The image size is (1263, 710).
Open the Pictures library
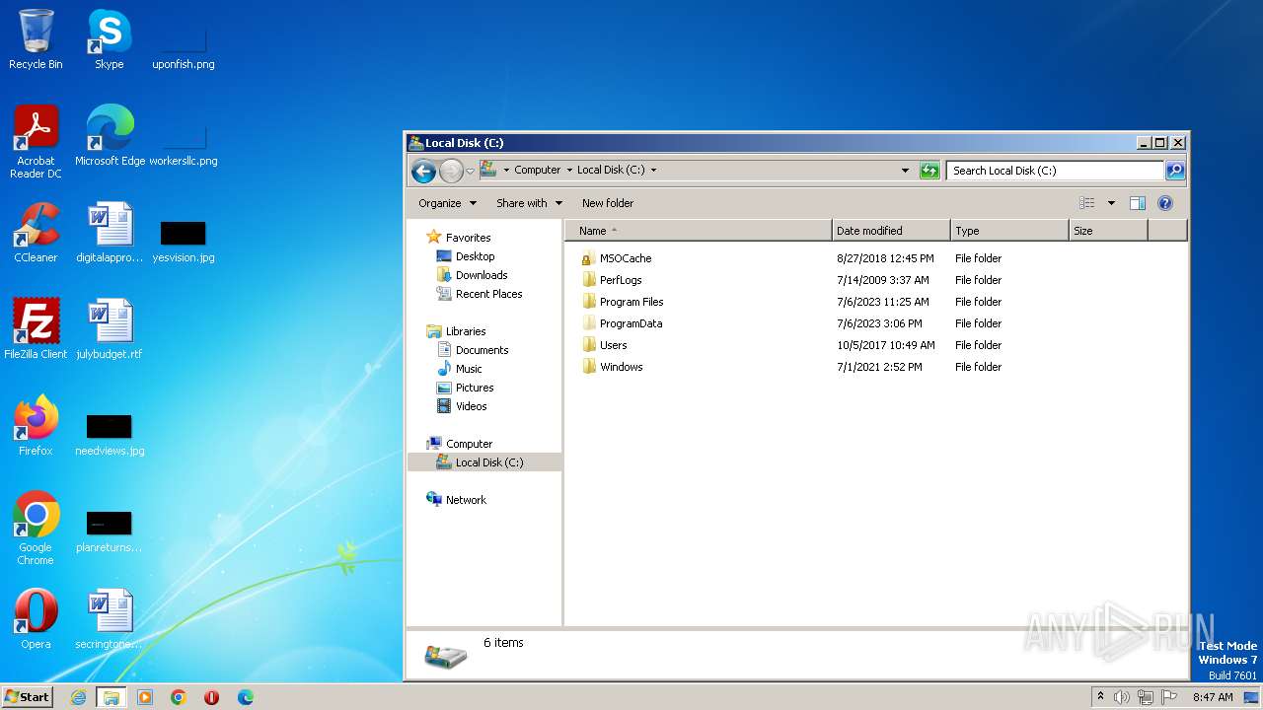[475, 388]
